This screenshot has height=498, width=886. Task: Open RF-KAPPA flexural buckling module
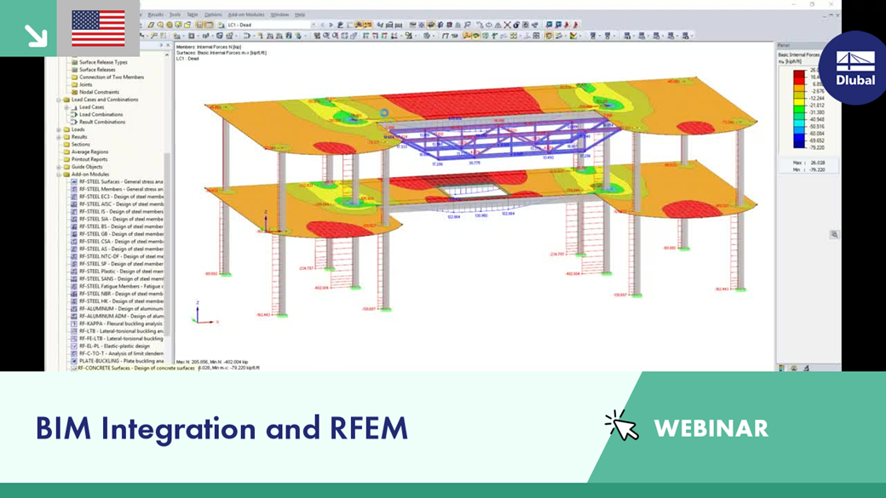point(120,323)
